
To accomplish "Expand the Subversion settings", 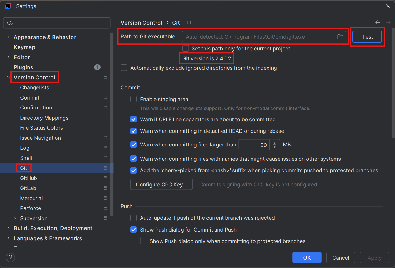I will pos(15,218).
